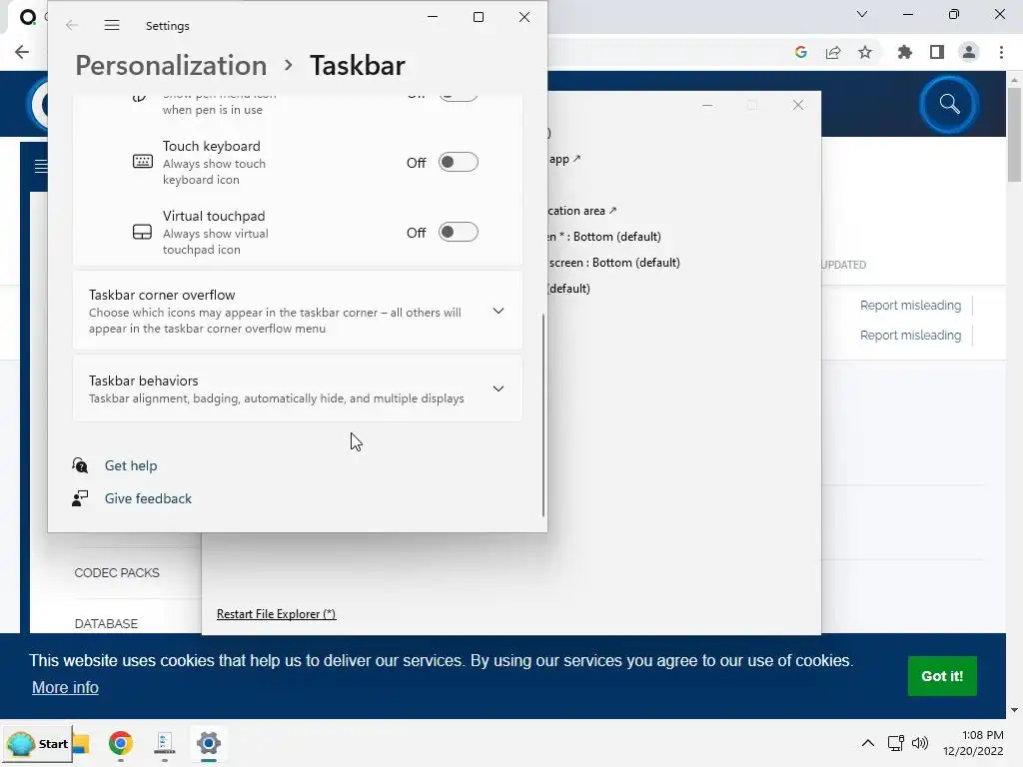Close the background dialog window
The width and height of the screenshot is (1023, 767).
pyautogui.click(x=798, y=105)
